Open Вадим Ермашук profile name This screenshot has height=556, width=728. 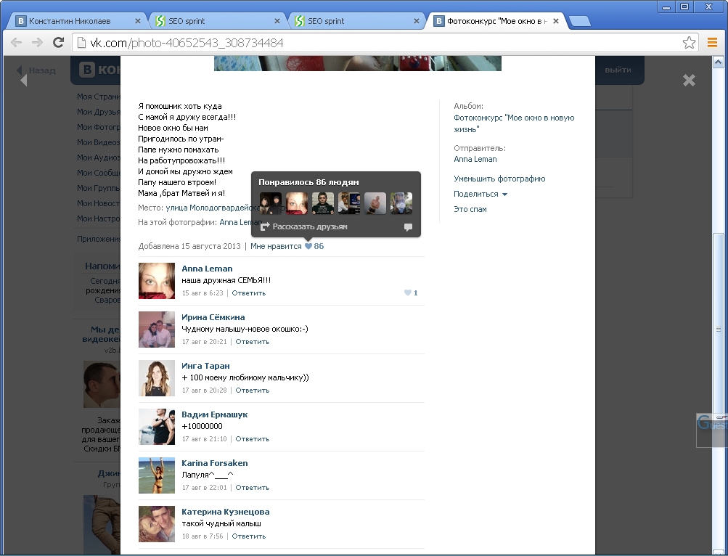pos(215,414)
